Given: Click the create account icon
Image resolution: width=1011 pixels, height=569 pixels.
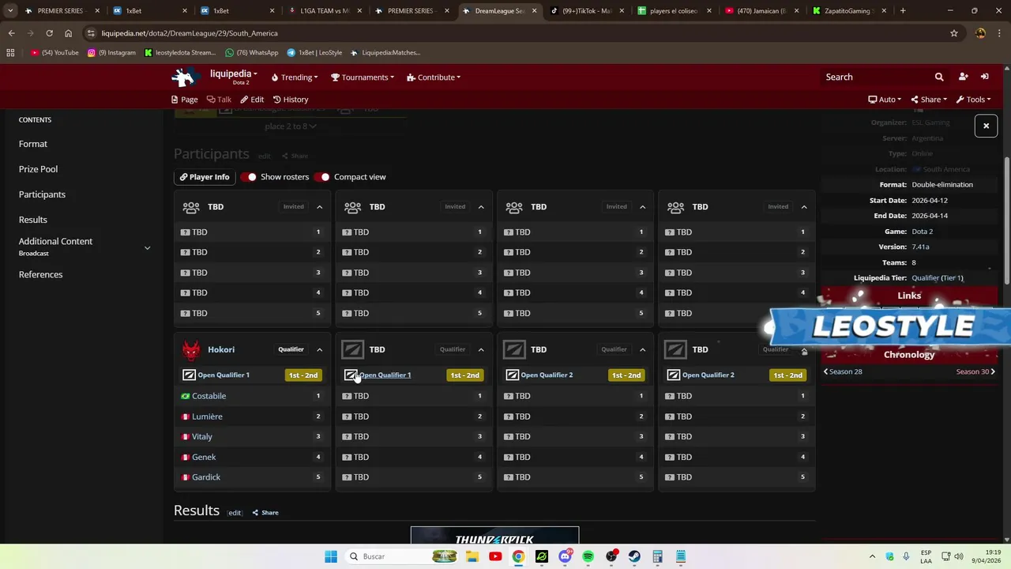Looking at the screenshot, I should [963, 77].
